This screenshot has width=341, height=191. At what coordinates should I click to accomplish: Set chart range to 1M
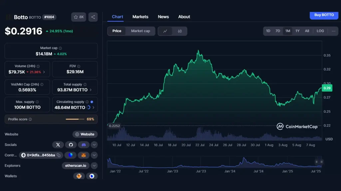(x=287, y=31)
